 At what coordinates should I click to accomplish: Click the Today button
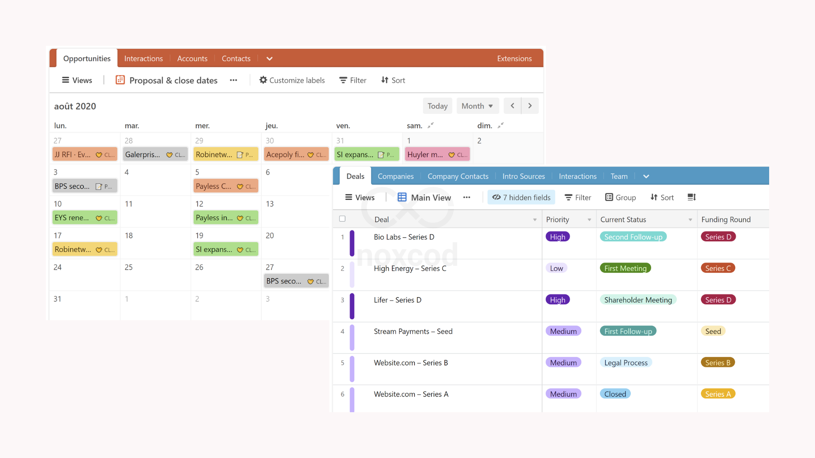tap(437, 106)
